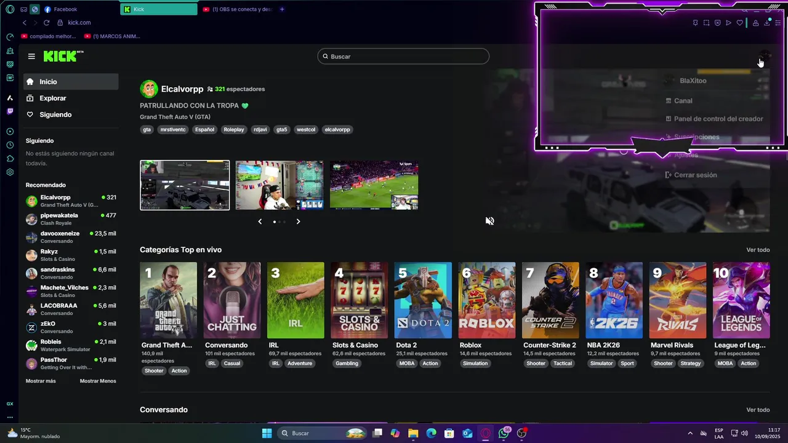Open a new browser tab
The height and width of the screenshot is (443, 788).
click(x=282, y=9)
